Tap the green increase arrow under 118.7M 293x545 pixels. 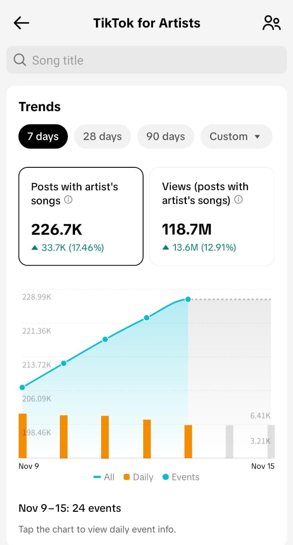pyautogui.click(x=166, y=248)
